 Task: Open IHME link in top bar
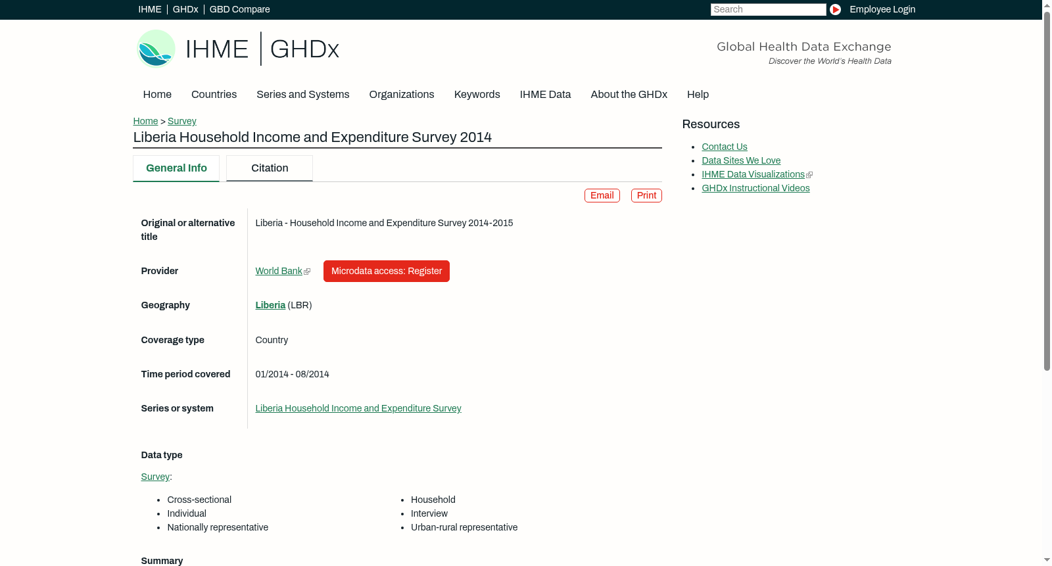coord(150,9)
